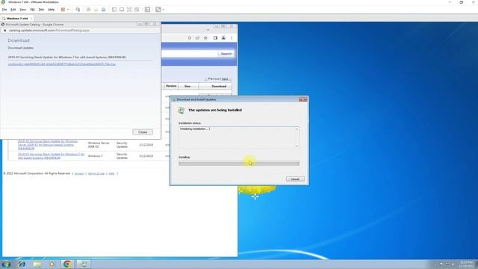Click the Next pagination link
This screenshot has height=269, width=478.
pos(225,78)
